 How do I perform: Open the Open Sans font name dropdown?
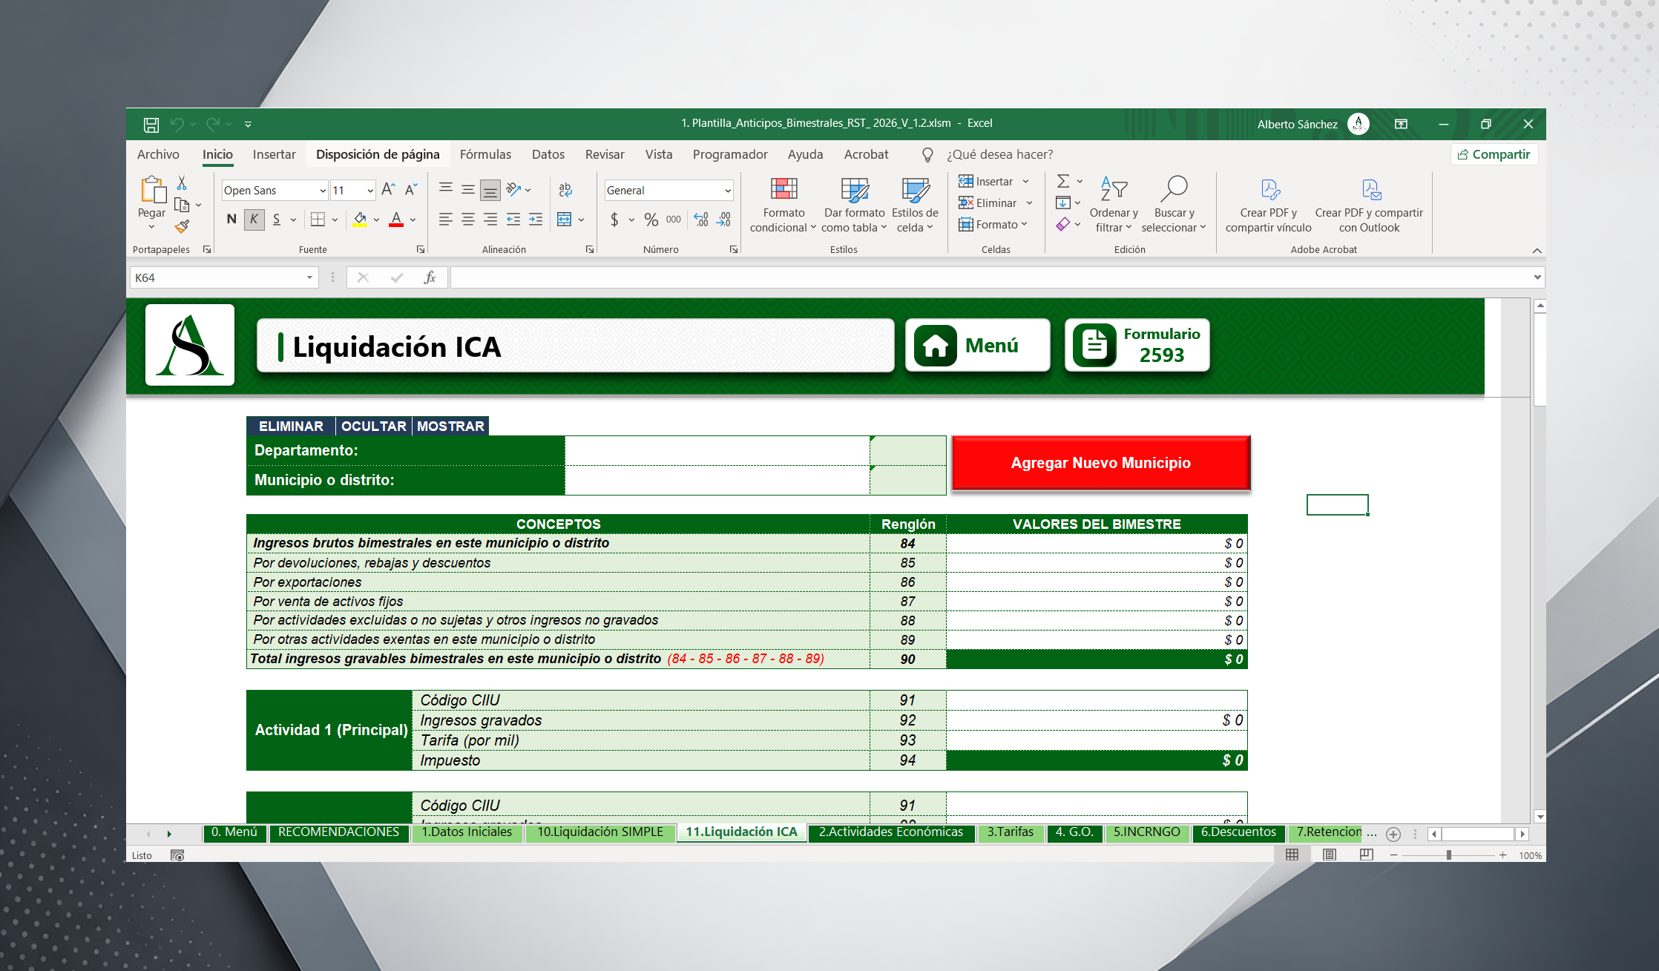(323, 191)
